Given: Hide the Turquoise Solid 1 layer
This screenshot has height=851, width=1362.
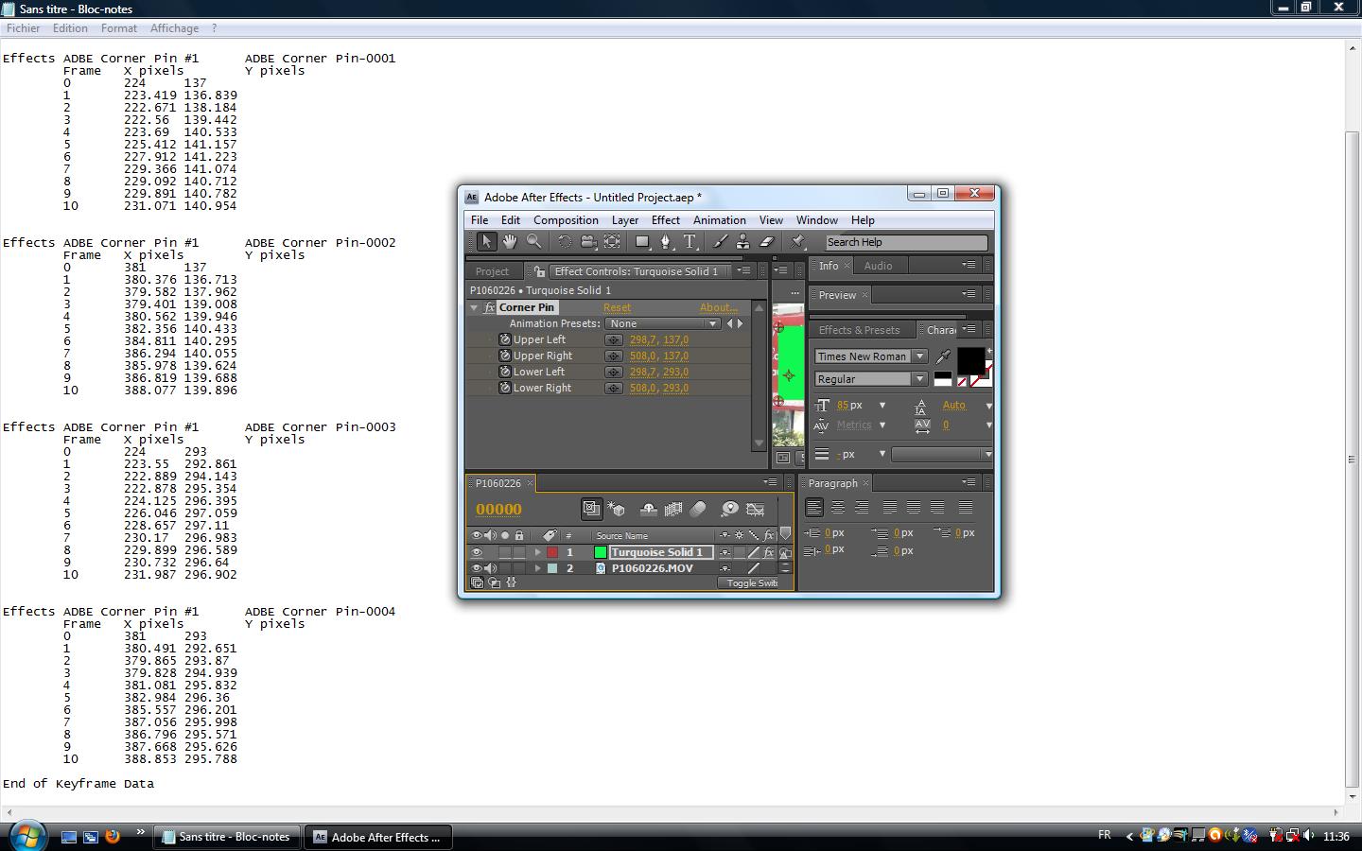Looking at the screenshot, I should point(477,553).
